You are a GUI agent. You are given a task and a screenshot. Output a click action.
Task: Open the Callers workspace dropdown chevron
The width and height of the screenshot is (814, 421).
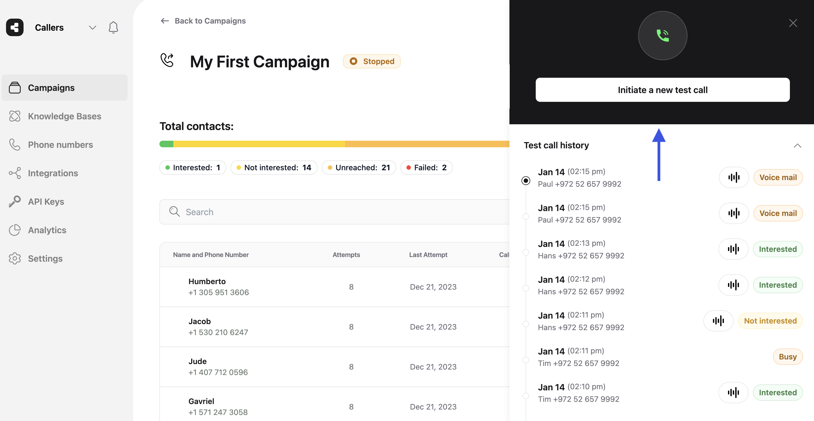pyautogui.click(x=92, y=27)
